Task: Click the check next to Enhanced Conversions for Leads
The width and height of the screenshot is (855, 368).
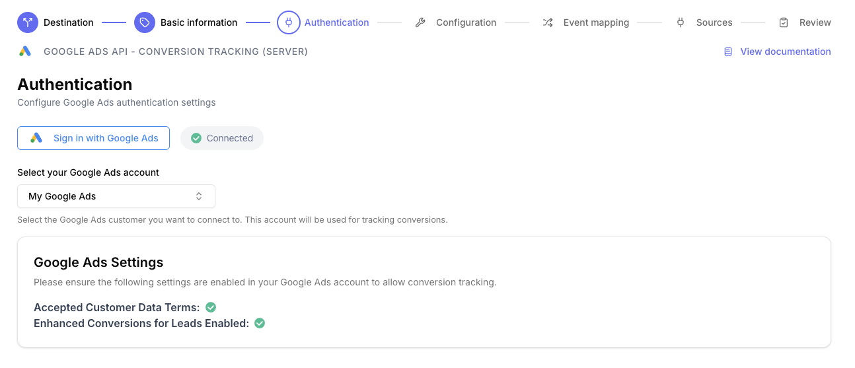Action: pyautogui.click(x=260, y=323)
